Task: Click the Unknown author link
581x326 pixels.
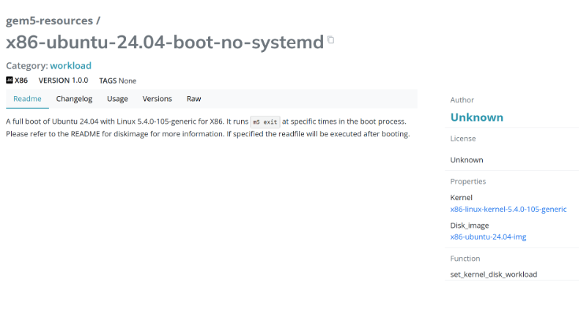Action: (476, 117)
